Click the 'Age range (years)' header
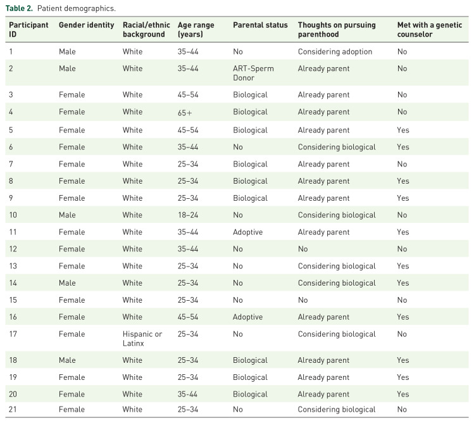 196,29
